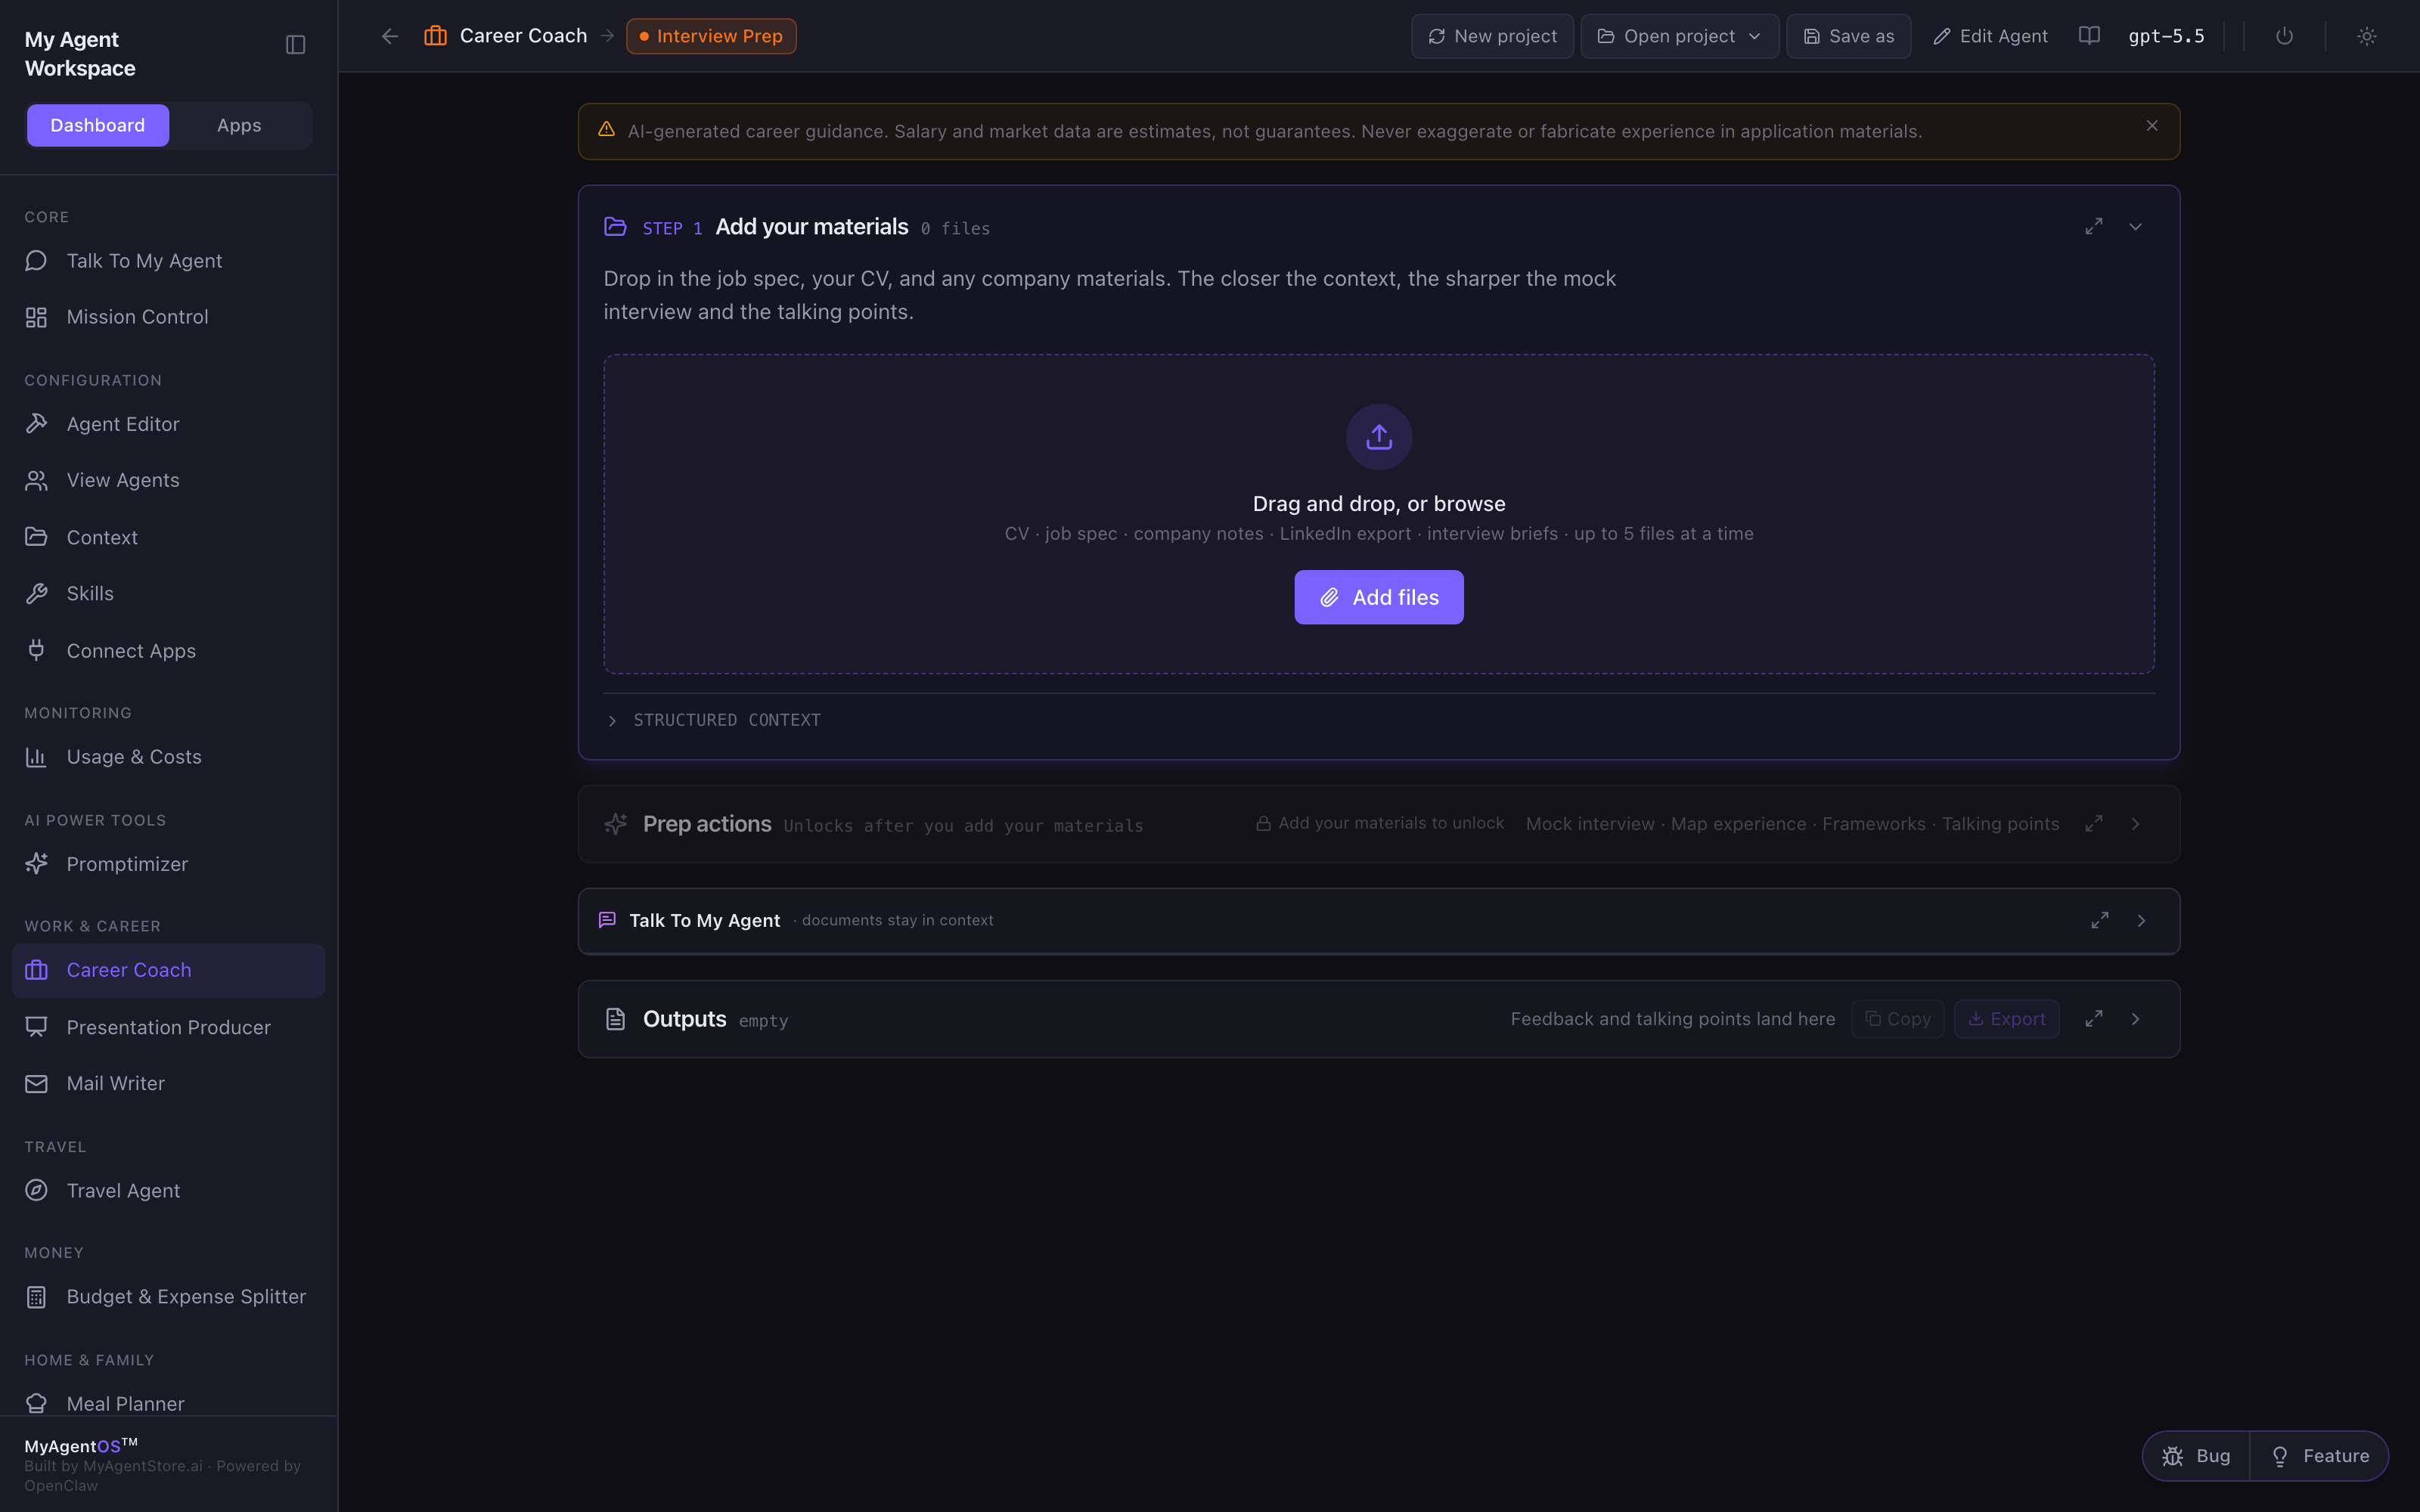Click the back arrow icon
The width and height of the screenshot is (2420, 1512).
[x=390, y=36]
